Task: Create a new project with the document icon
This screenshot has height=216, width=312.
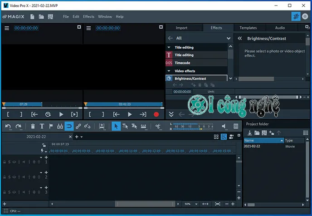Action: 32,17
